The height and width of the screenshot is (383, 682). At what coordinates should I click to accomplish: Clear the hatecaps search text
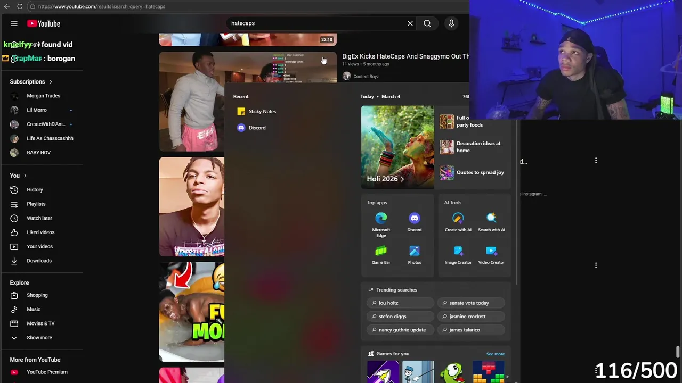(x=410, y=23)
